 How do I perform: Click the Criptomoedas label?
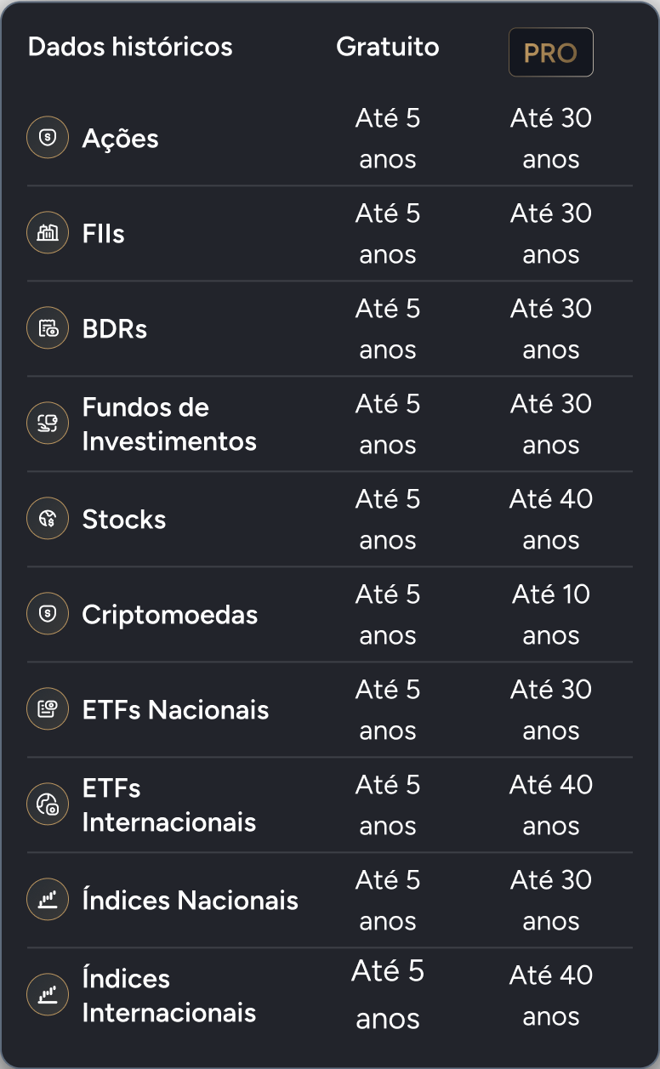point(170,615)
